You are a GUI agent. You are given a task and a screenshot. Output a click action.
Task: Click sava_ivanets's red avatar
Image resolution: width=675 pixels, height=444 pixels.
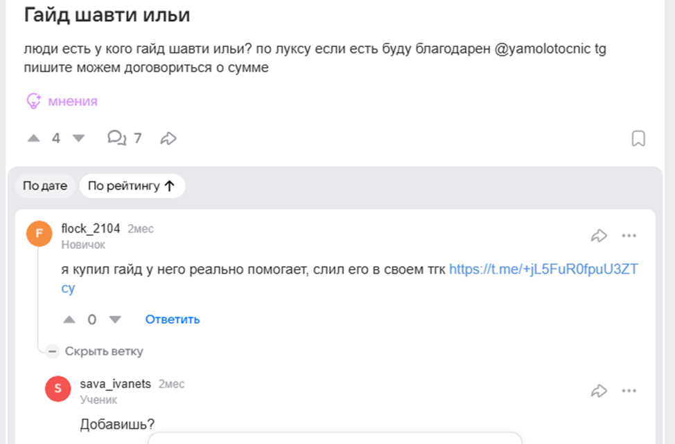(x=58, y=389)
